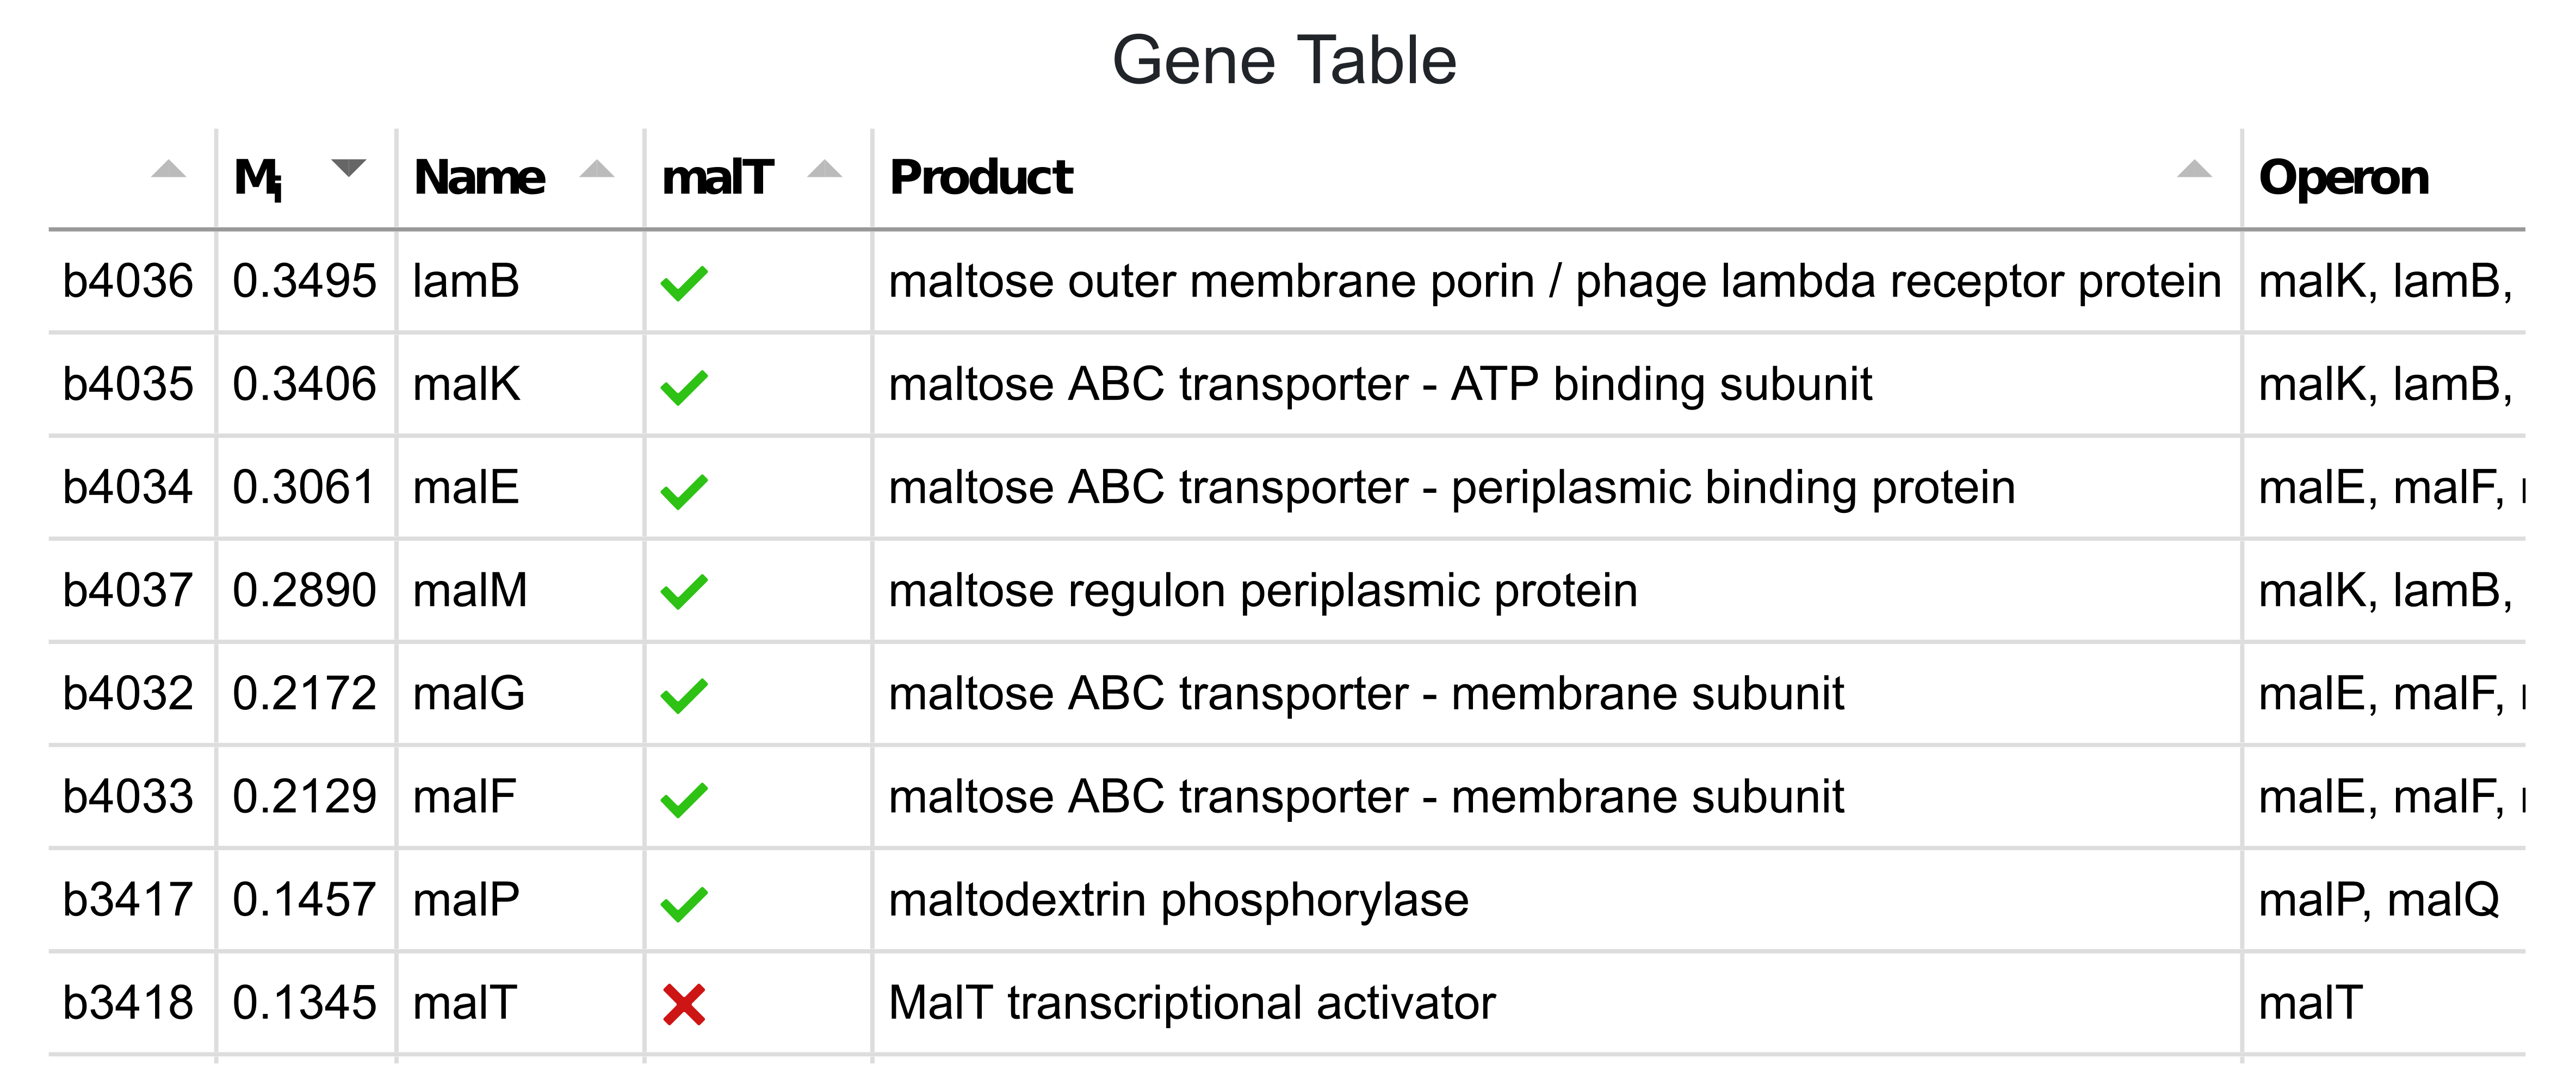2576x1083 pixels.
Task: Sort the Name column with its arrow
Action: tap(597, 169)
